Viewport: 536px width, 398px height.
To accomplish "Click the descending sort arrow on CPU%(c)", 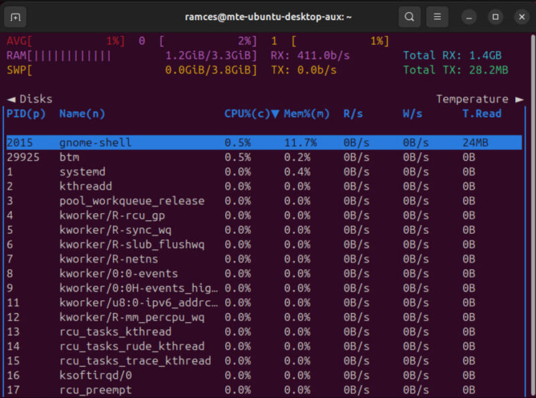I will coord(276,113).
